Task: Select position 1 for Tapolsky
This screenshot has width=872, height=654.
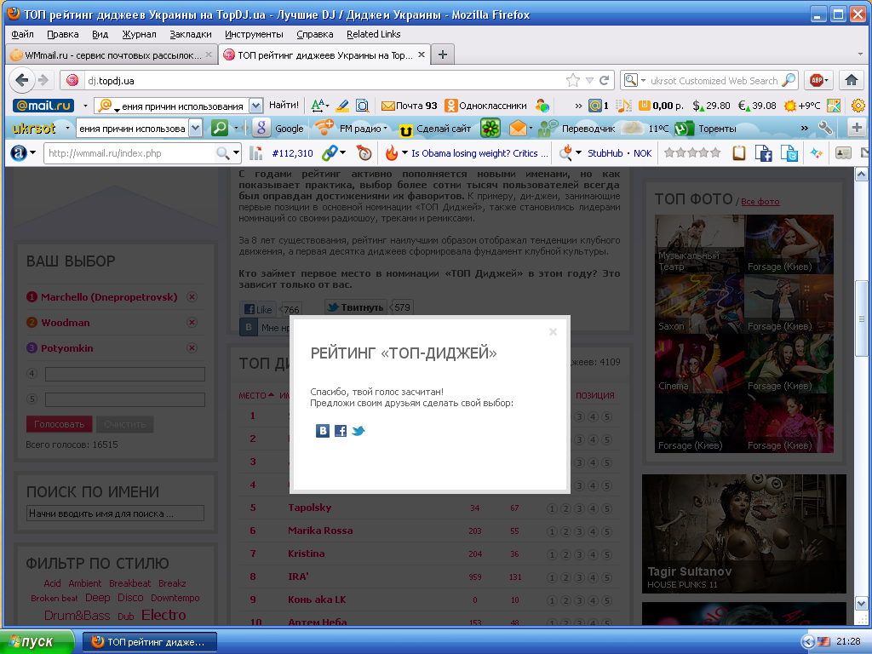Action: 552,508
